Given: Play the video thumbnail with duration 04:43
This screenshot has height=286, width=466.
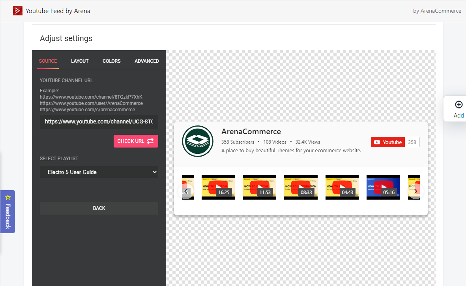Looking at the screenshot, I should pos(342,187).
